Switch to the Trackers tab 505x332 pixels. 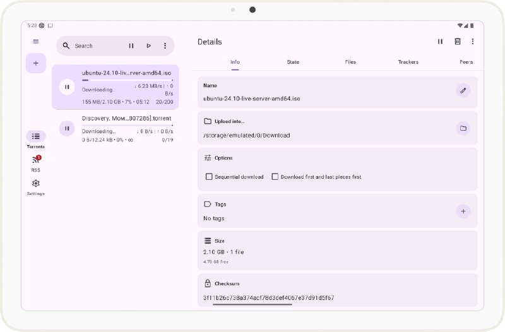click(408, 62)
